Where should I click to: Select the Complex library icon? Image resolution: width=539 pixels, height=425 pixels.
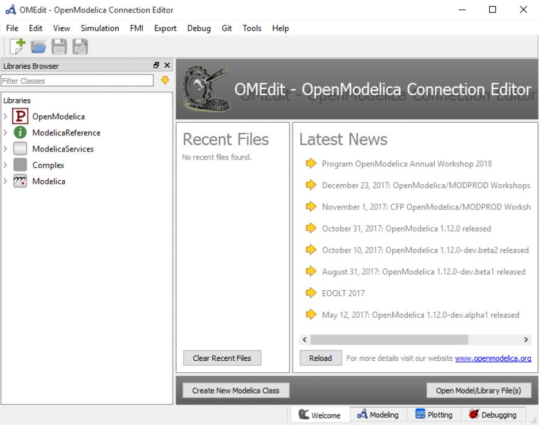click(x=20, y=165)
